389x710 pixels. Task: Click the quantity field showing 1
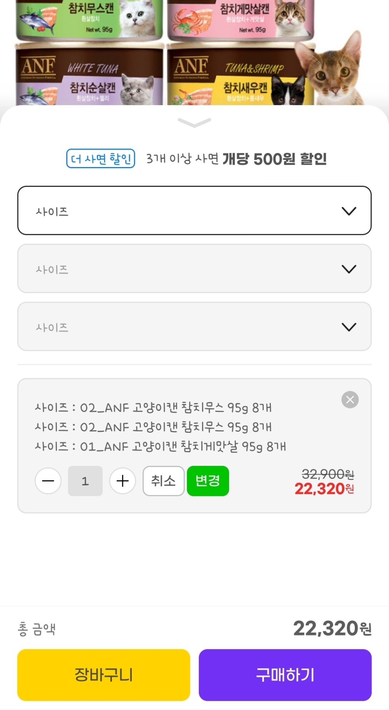(x=85, y=481)
